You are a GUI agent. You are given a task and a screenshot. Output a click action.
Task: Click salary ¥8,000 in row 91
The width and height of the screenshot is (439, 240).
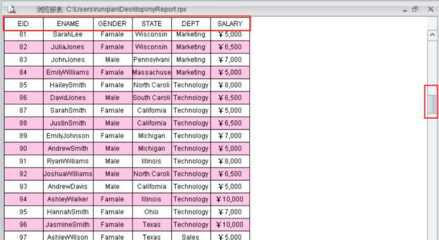click(x=230, y=161)
